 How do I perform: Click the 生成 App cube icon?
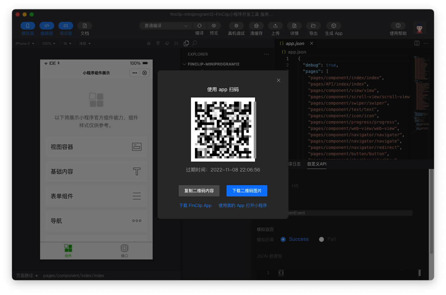[333, 26]
